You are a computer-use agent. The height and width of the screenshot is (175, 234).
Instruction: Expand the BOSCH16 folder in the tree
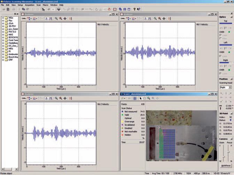pos(3,38)
